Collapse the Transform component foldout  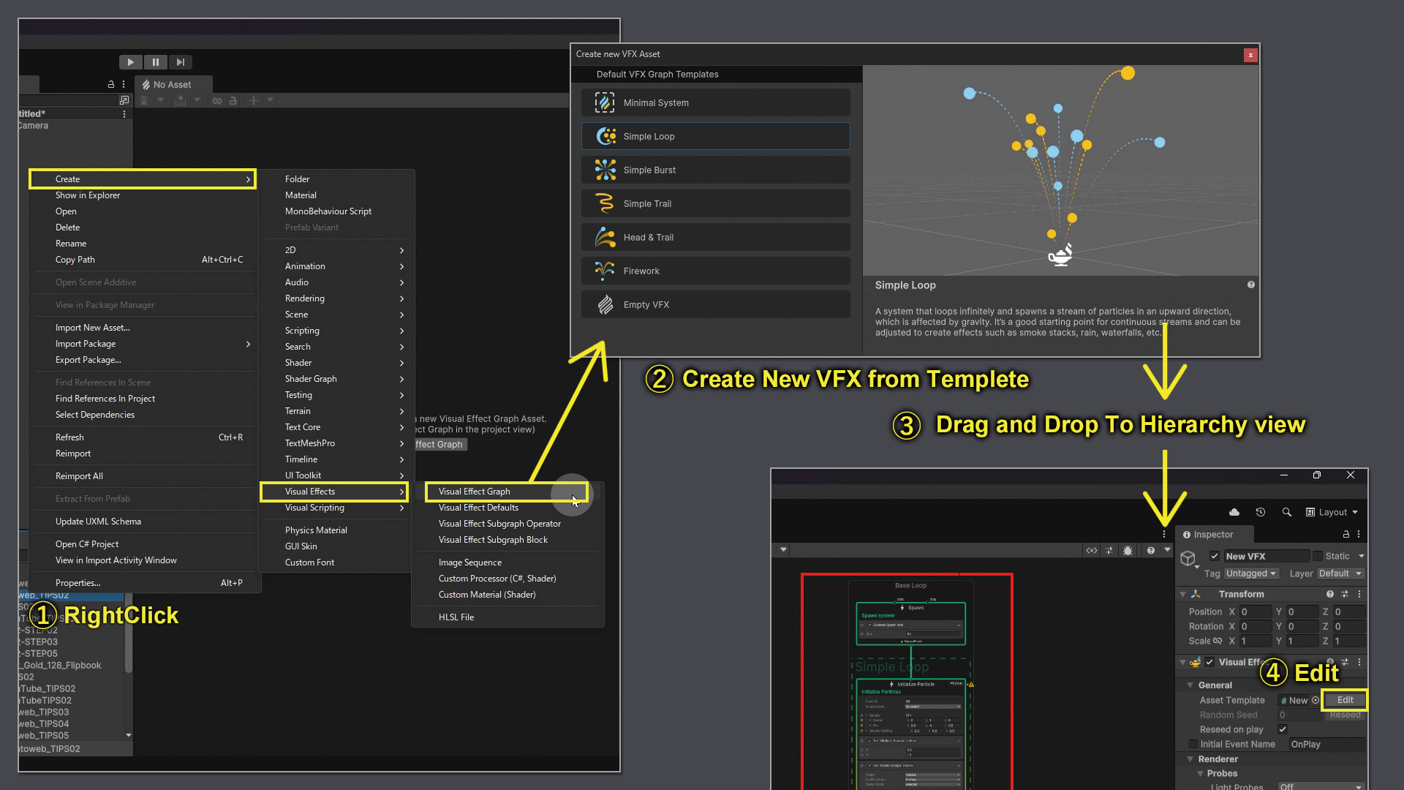coord(1182,594)
